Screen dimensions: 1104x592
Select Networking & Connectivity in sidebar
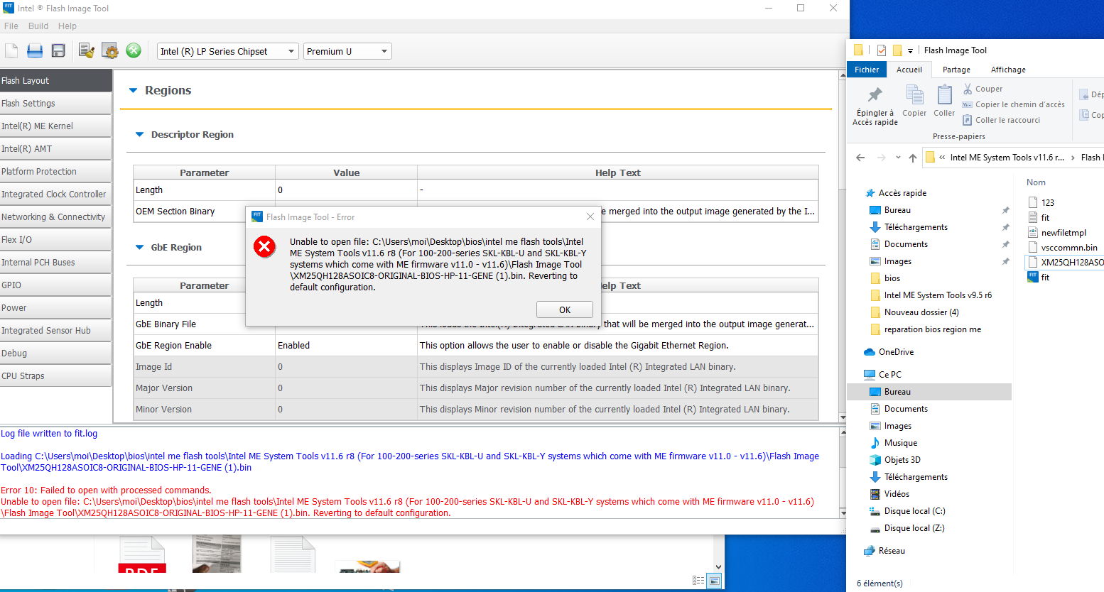[56, 216]
